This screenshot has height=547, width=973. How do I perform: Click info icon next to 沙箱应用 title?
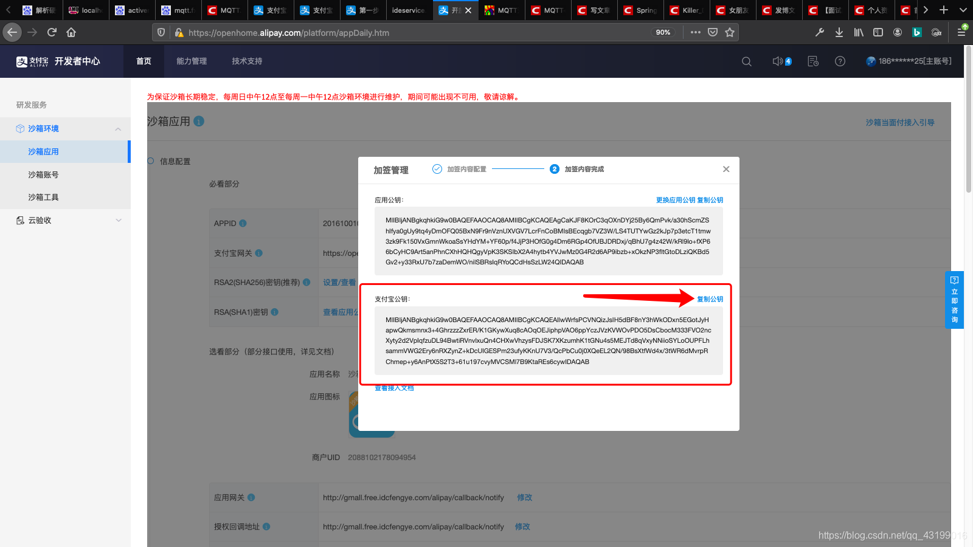point(199,121)
